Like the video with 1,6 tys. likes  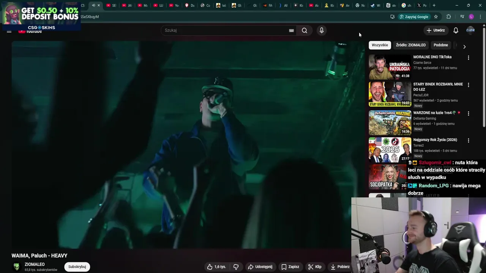(x=216, y=267)
